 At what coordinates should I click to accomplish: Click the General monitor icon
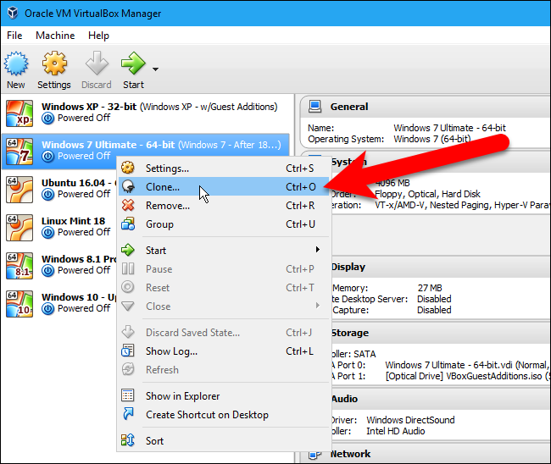coord(314,107)
